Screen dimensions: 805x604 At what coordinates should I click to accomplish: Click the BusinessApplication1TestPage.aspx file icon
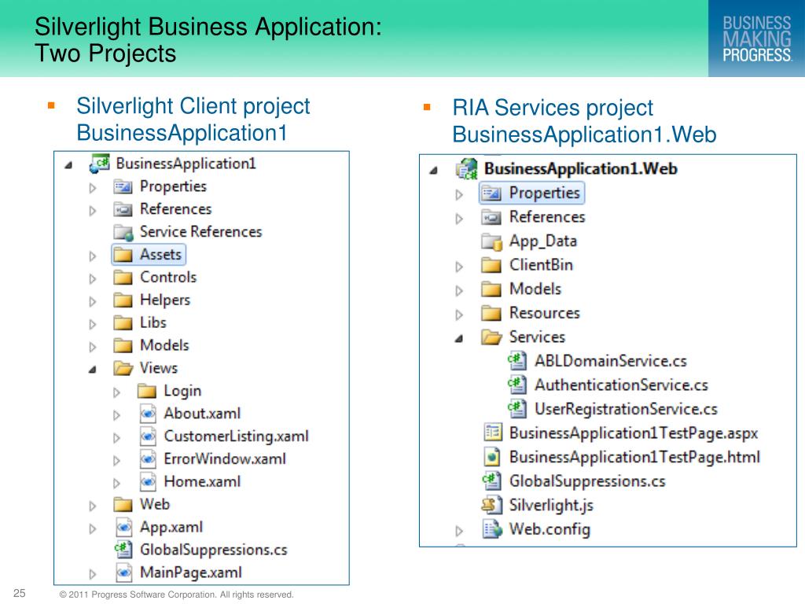[x=493, y=433]
